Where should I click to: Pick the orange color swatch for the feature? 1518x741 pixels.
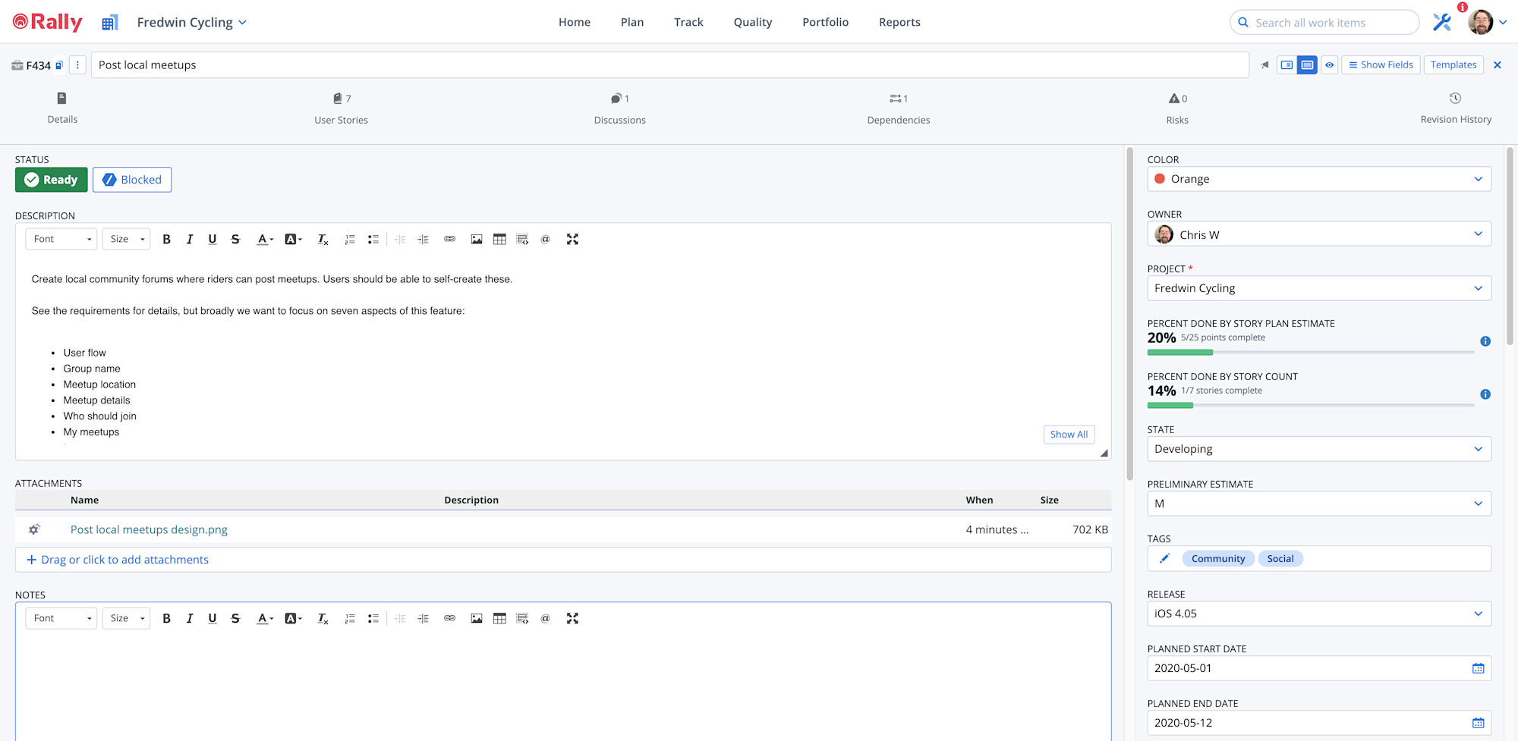point(1159,179)
